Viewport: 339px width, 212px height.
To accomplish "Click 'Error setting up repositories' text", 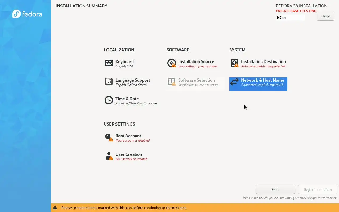I will (x=198, y=66).
